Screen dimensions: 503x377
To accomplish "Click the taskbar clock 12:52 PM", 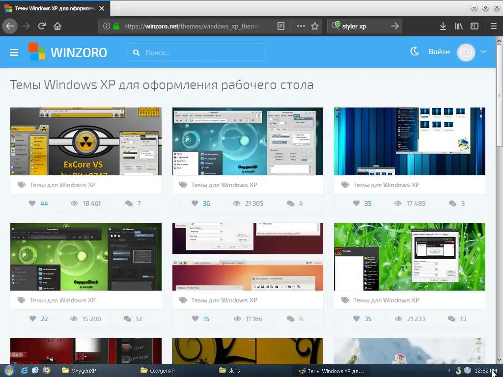I will coord(485,371).
